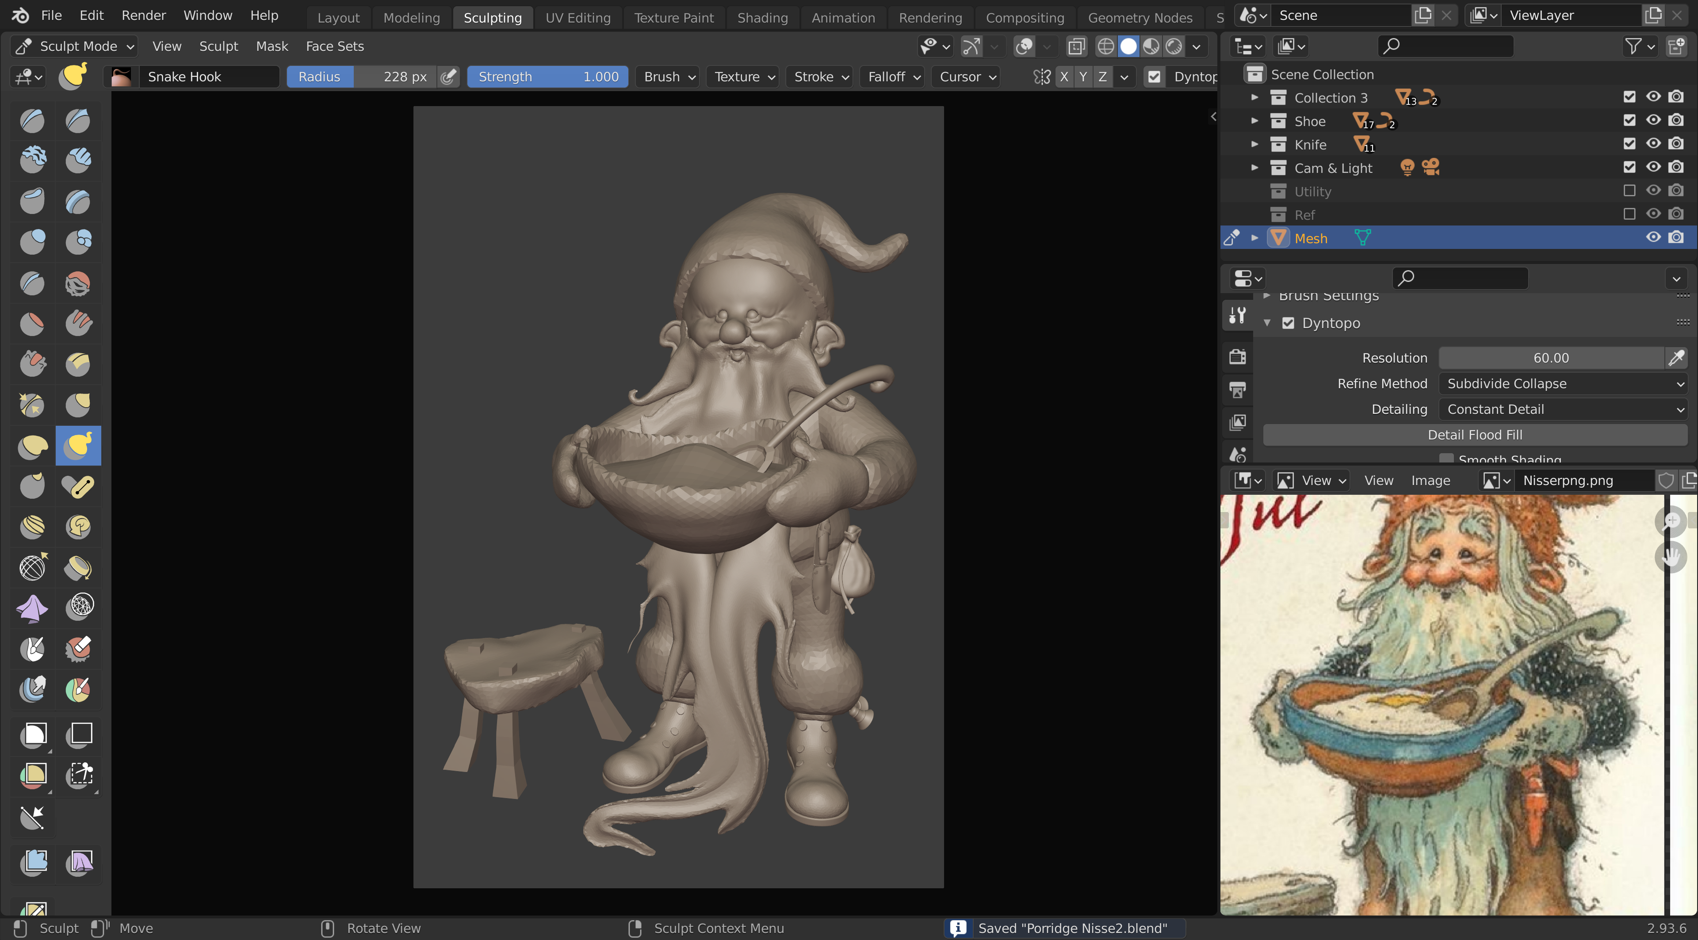The width and height of the screenshot is (1698, 940).
Task: Click the Resolution eyedropper sample icon
Action: 1675,358
